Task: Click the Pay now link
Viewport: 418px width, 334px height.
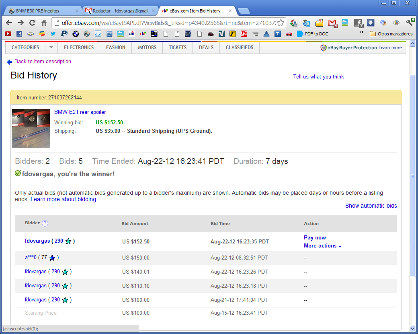Action: pyautogui.click(x=315, y=237)
